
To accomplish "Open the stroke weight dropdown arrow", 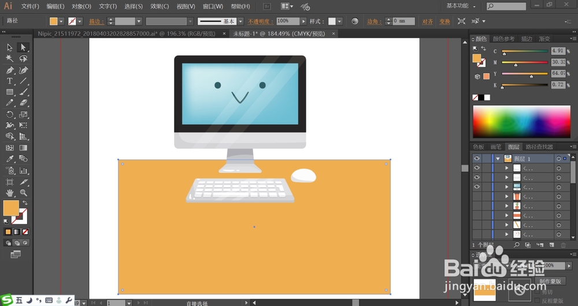I will pos(139,21).
